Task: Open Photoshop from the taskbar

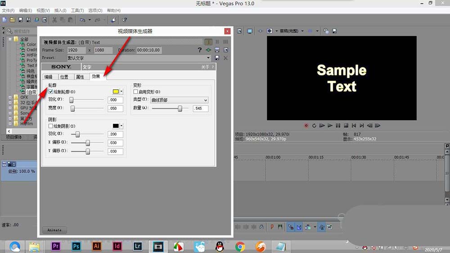Action: pyautogui.click(x=76, y=246)
